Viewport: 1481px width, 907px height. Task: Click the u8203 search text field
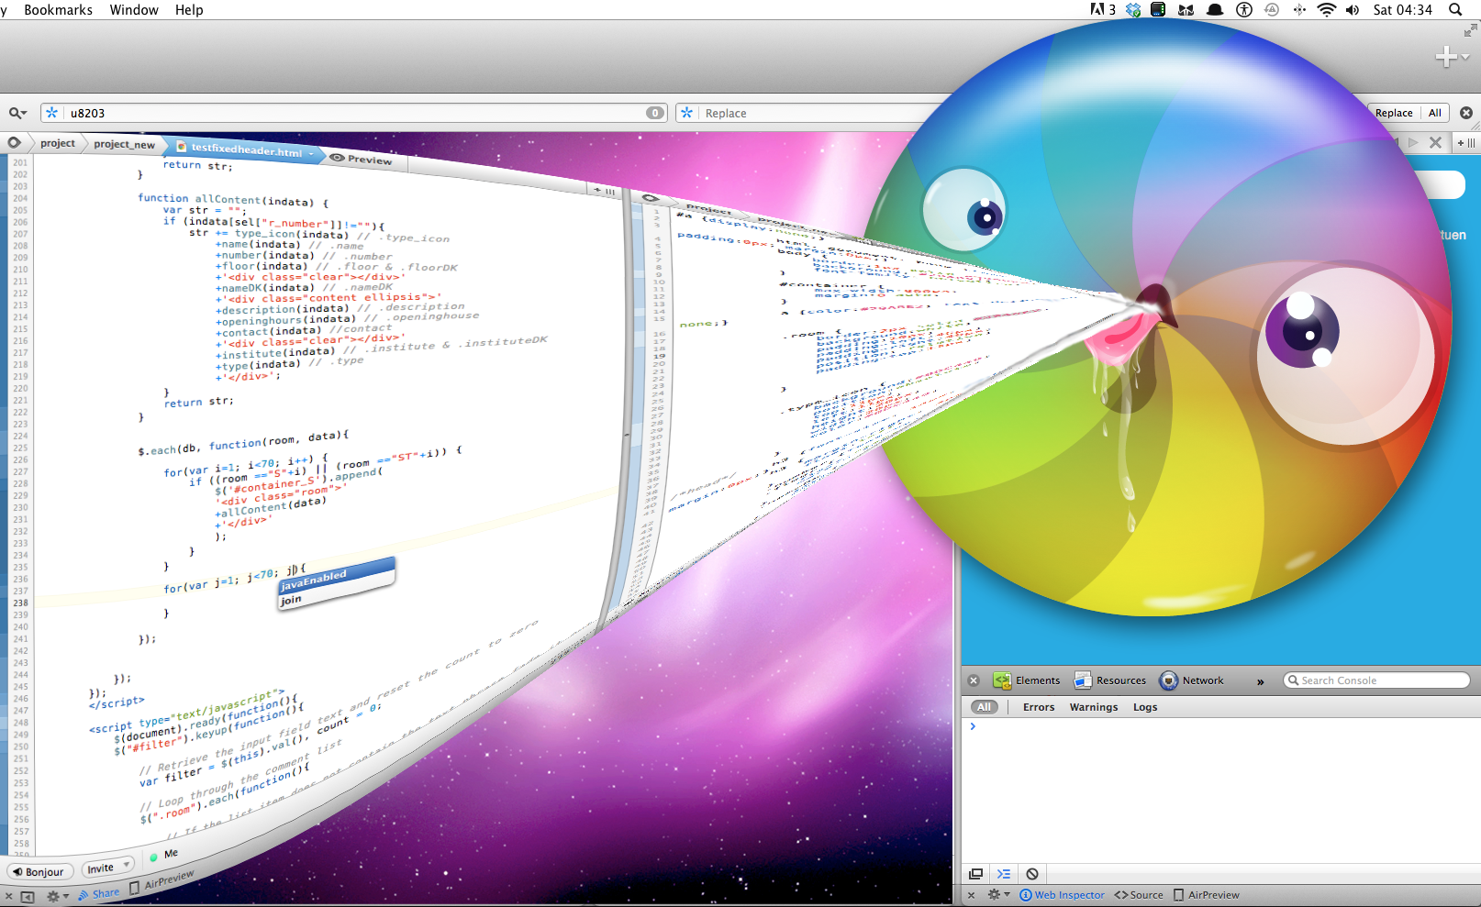click(x=356, y=113)
